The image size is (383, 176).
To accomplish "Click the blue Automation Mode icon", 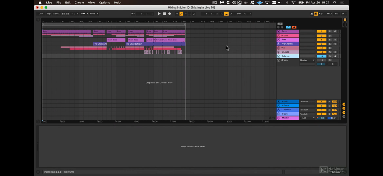I will [288, 27].
